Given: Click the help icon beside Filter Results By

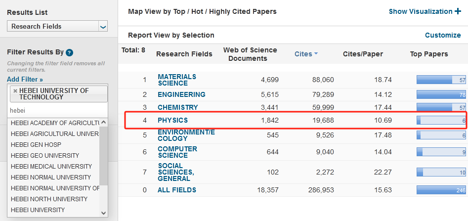Looking at the screenshot, I should pyautogui.click(x=70, y=52).
